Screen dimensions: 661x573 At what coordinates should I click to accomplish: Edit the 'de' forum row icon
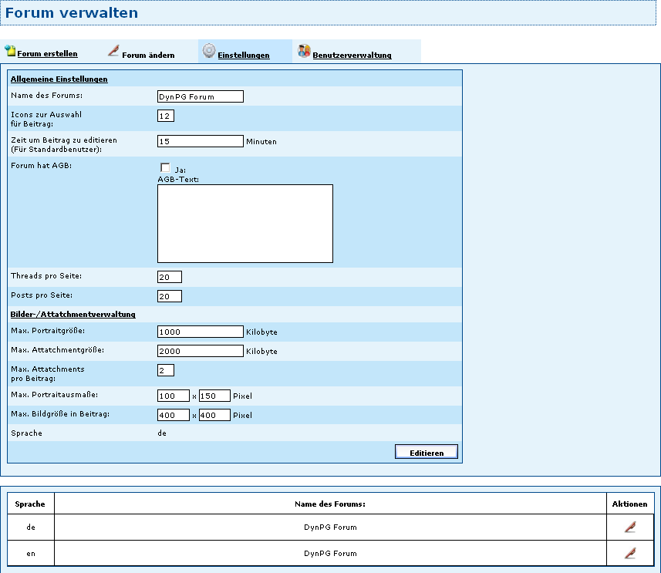pos(630,527)
